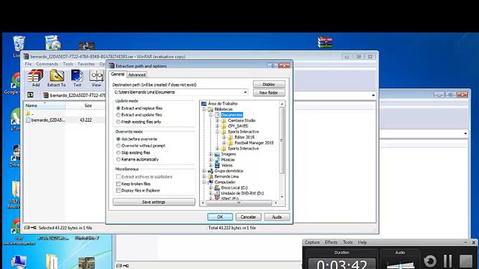The height and width of the screenshot is (269, 479).
Task: Enable Keep broken files checkbox
Action: point(118,184)
